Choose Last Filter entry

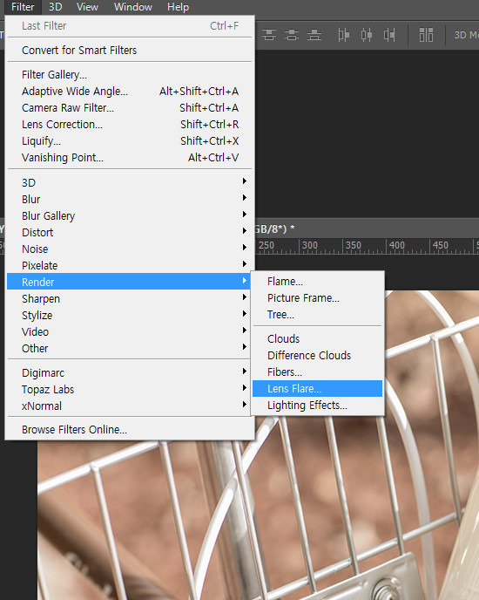click(131, 26)
